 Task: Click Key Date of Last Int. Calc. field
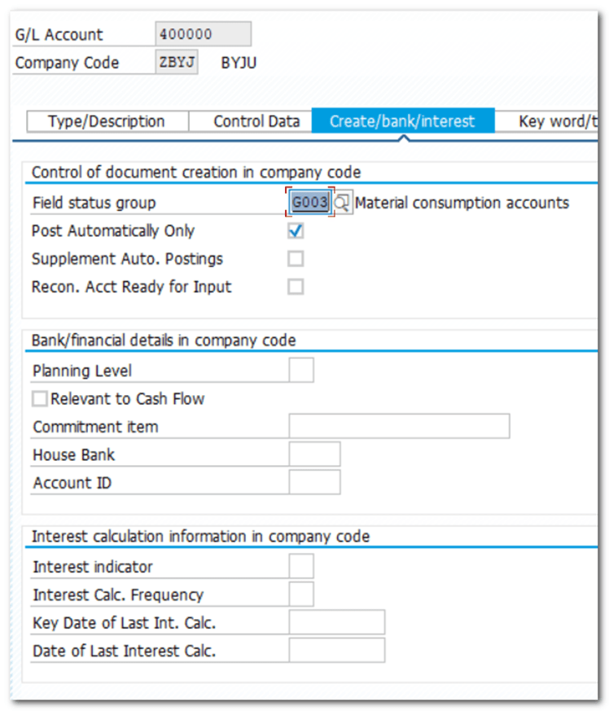(x=336, y=623)
